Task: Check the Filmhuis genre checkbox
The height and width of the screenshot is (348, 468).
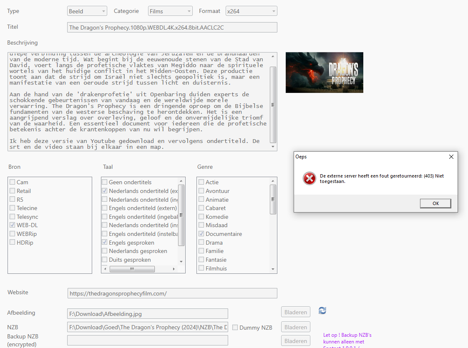Action: click(201, 268)
